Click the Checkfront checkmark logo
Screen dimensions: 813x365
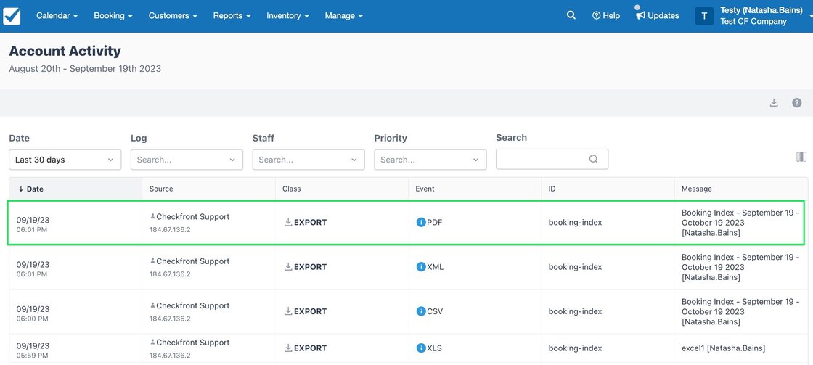[12, 16]
